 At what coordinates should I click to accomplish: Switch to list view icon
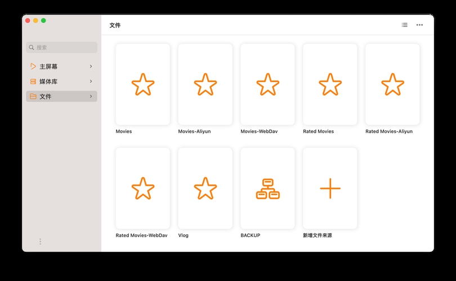405,25
